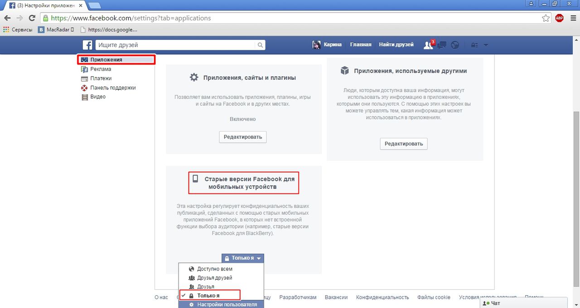Open Карина profile name link
Screen dimensions: 580x308
tap(333, 44)
